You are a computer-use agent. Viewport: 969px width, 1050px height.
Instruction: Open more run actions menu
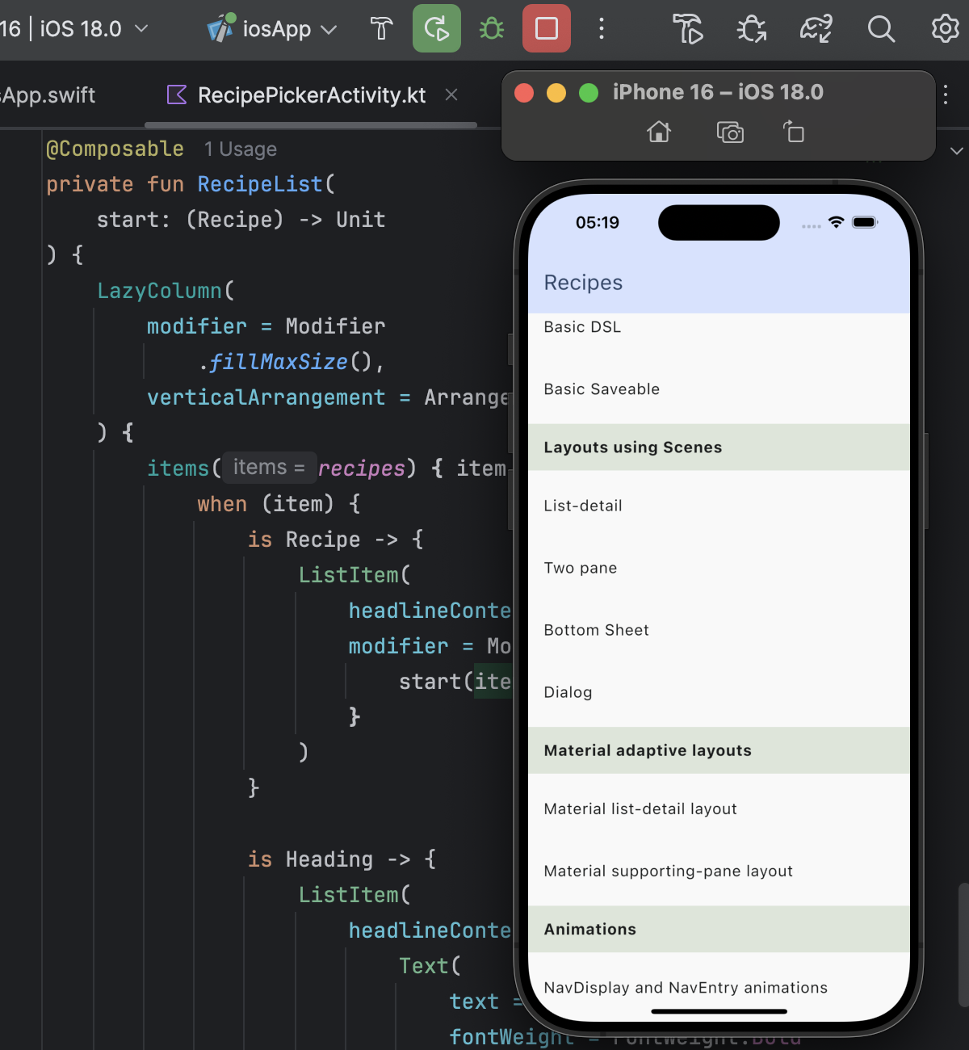[601, 29]
